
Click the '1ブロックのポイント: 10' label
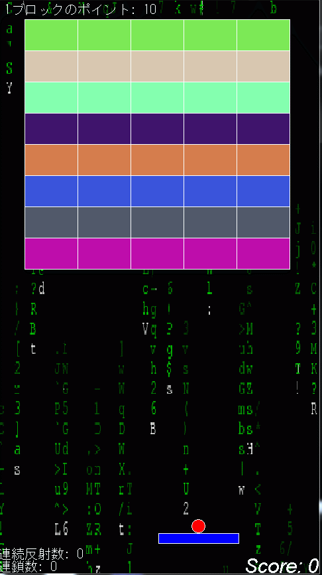point(81,9)
